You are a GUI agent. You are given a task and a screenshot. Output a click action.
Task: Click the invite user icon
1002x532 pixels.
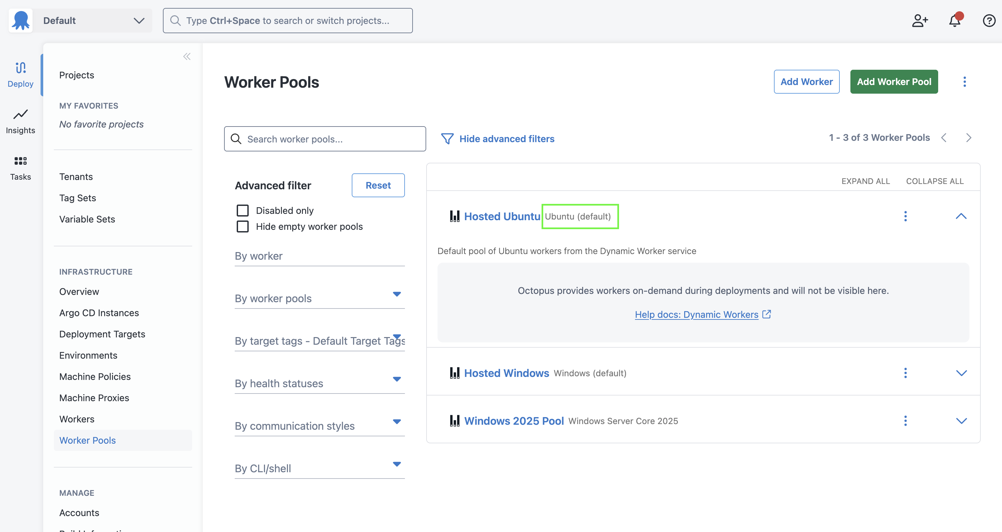click(920, 21)
